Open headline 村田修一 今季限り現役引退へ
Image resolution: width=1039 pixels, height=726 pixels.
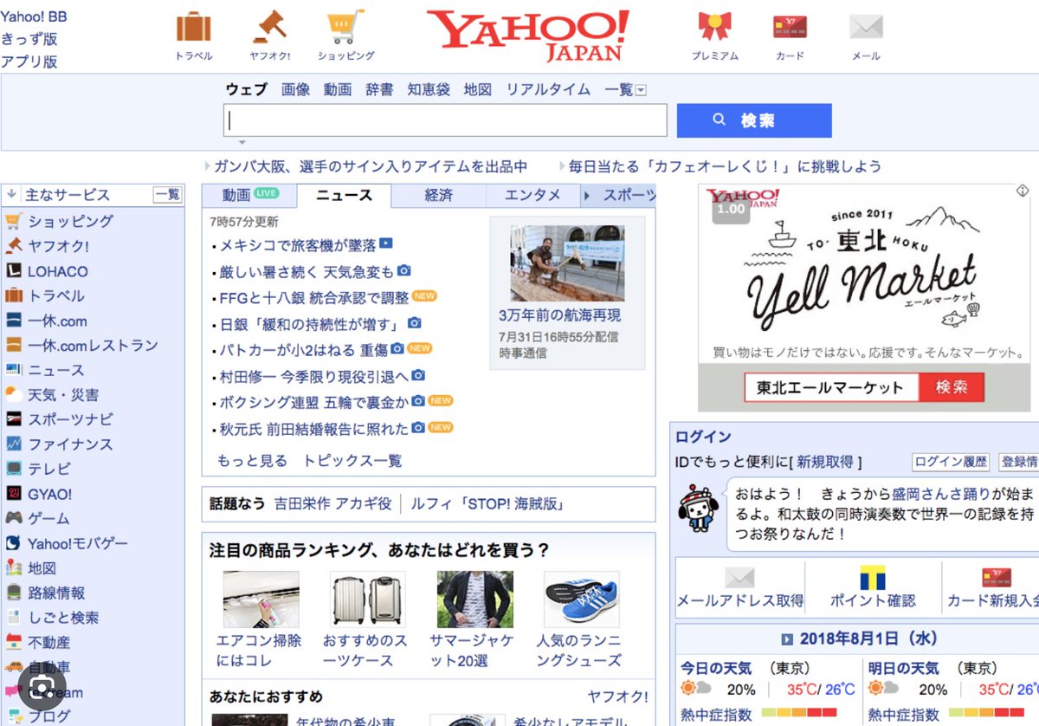[313, 377]
